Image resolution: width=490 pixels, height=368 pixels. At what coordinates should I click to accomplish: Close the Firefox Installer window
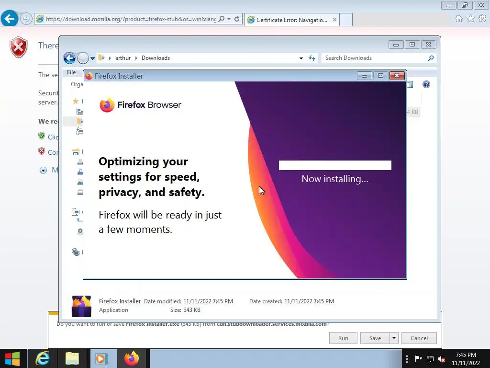click(397, 76)
